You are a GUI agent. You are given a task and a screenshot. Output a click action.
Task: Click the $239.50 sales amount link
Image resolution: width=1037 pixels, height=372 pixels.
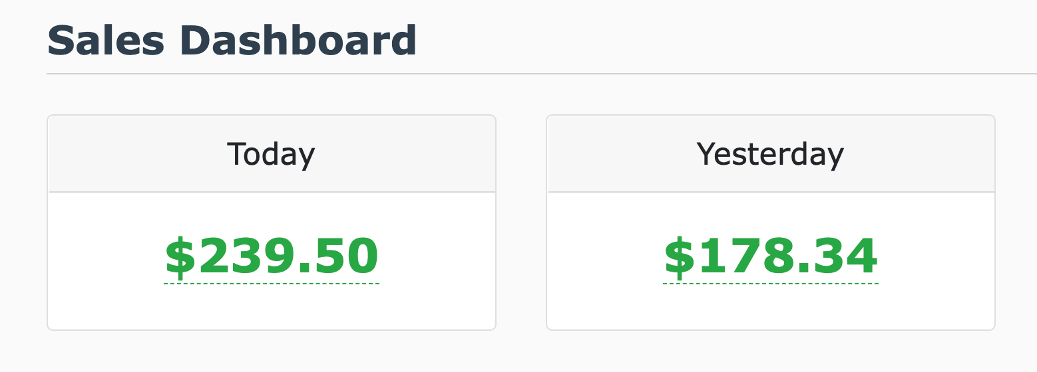click(272, 257)
